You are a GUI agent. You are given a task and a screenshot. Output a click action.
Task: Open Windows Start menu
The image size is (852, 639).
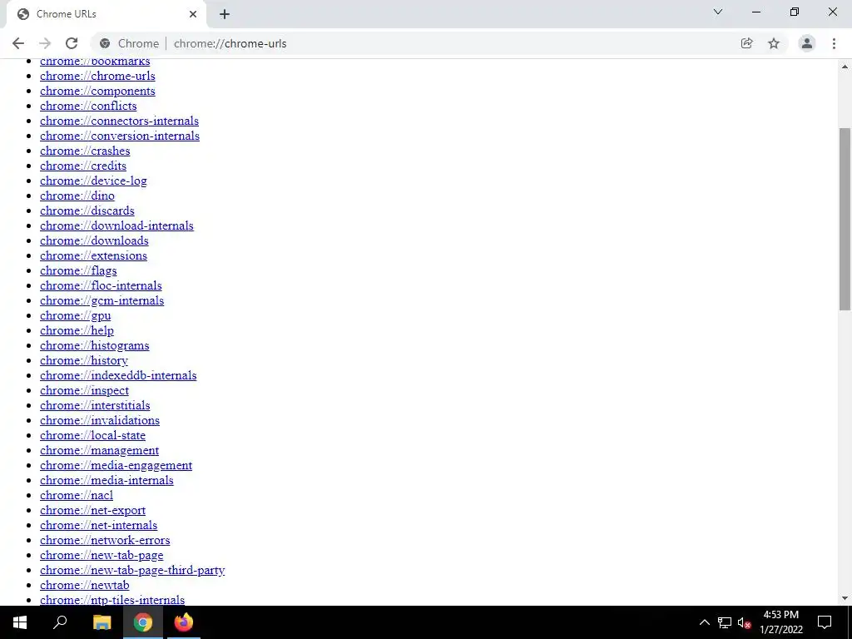click(x=20, y=622)
